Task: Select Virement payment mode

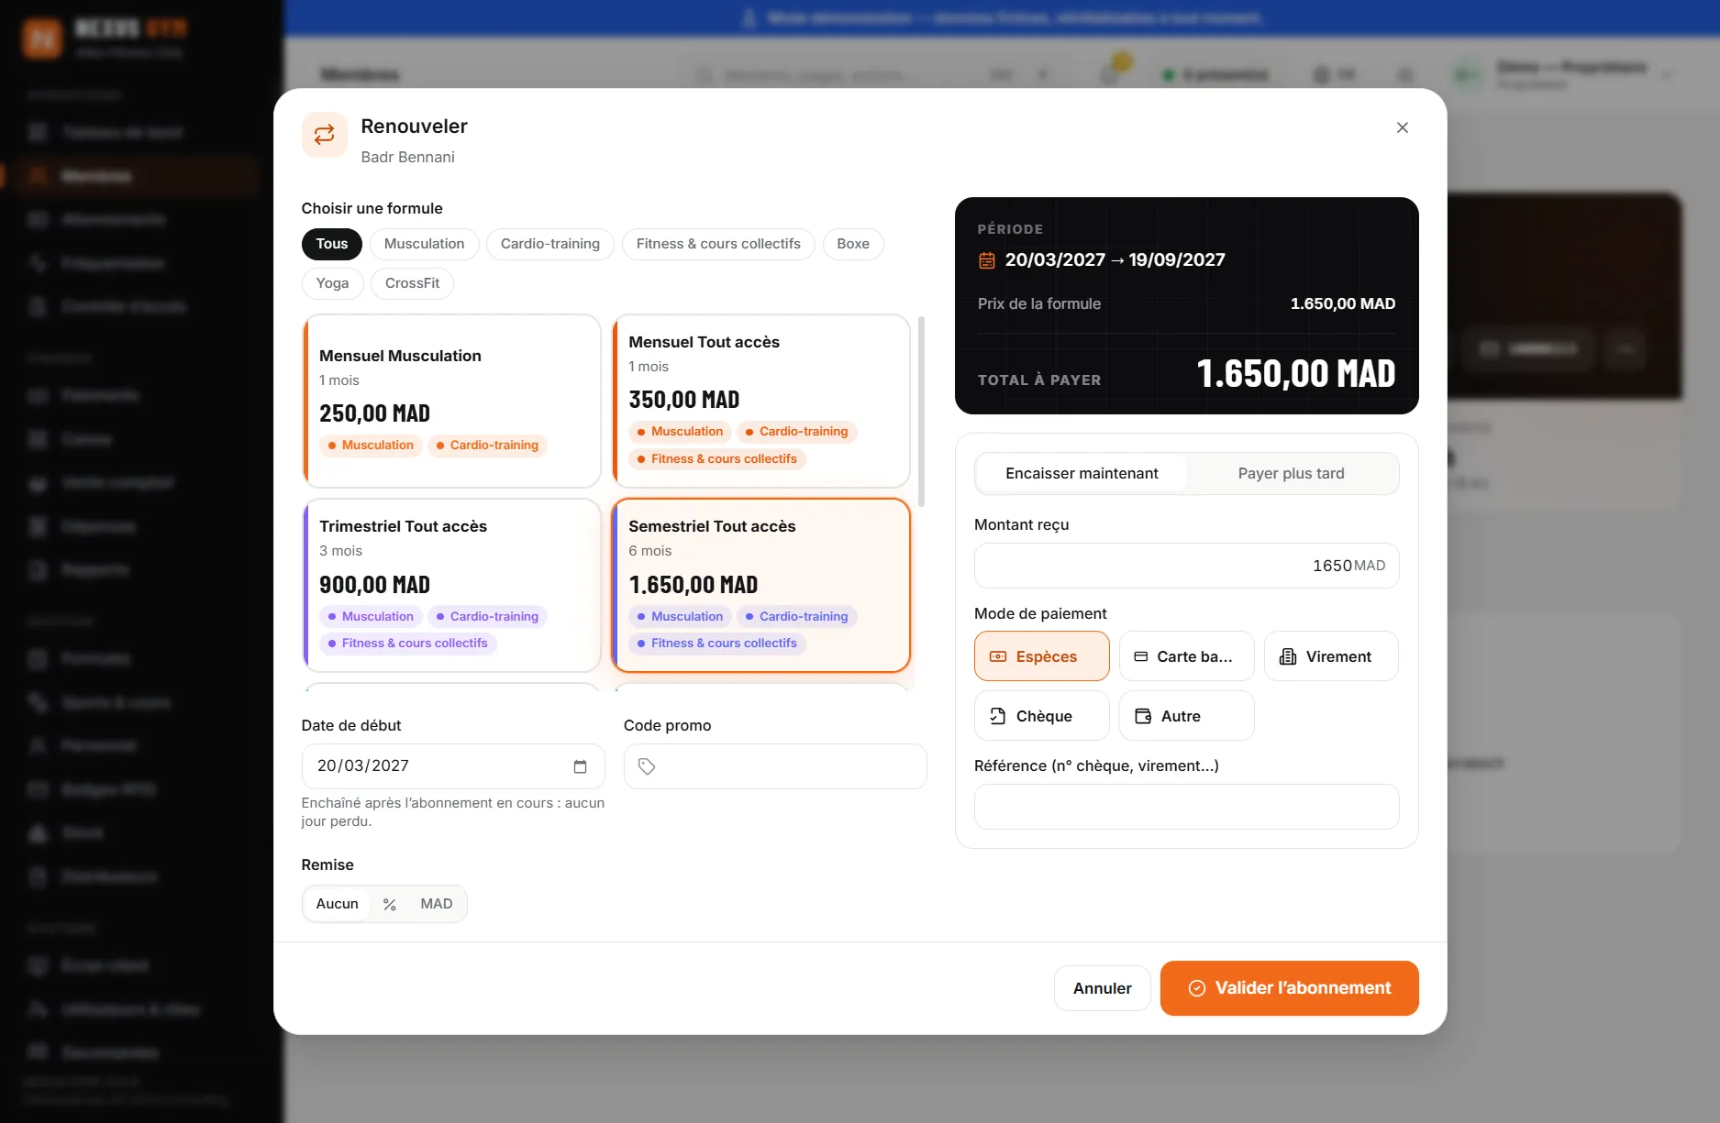Action: point(1331,656)
